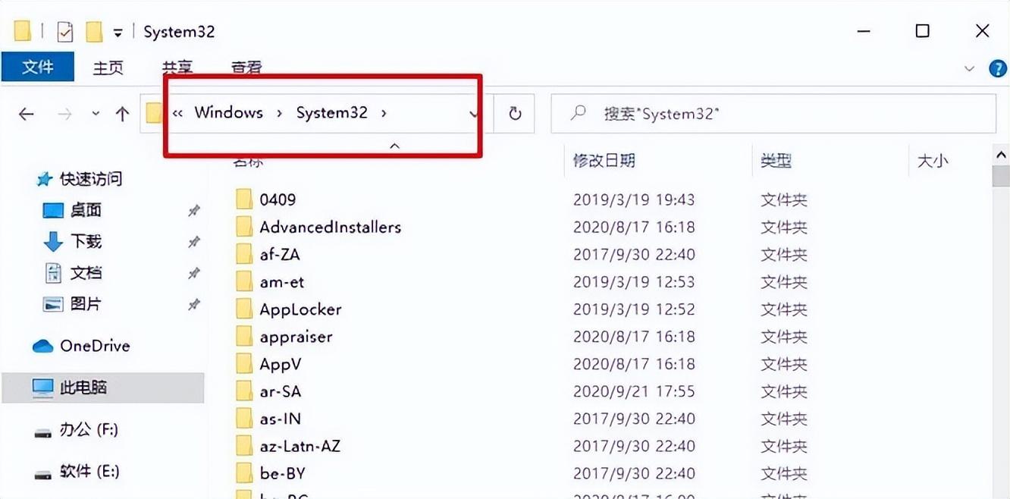Switch to the 查看 ribbon tab
This screenshot has height=499, width=1010.
click(x=246, y=67)
